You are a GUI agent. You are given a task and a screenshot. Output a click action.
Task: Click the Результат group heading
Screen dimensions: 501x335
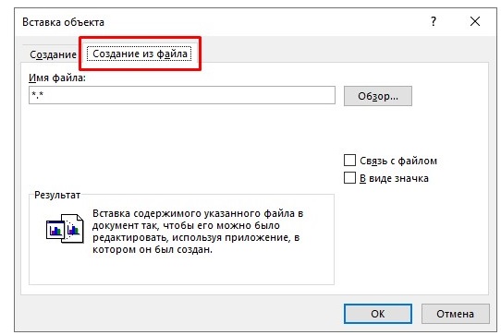(x=57, y=195)
